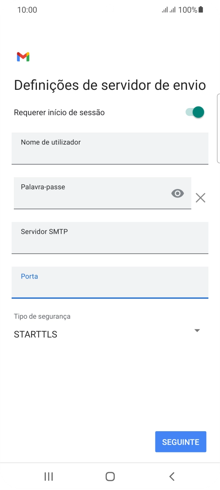
Task: Tap the Back button in navigation bar
Action: coord(171,476)
